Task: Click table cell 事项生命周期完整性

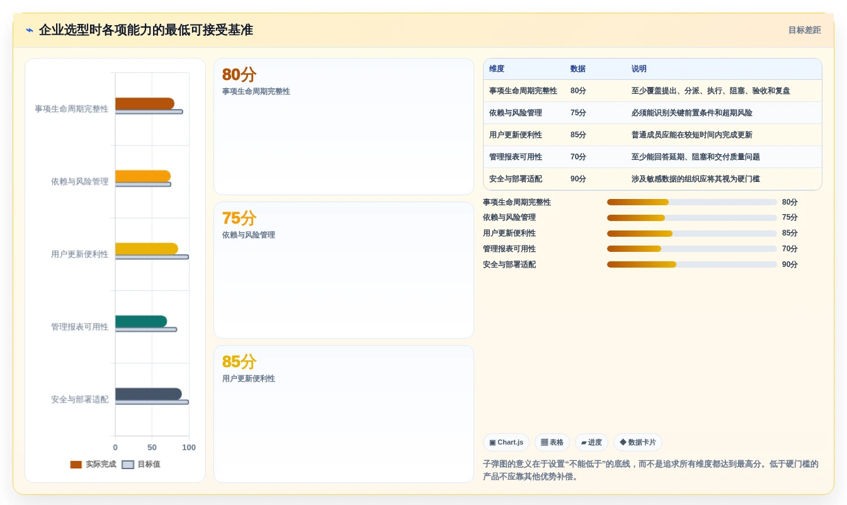Action: pyautogui.click(x=523, y=91)
